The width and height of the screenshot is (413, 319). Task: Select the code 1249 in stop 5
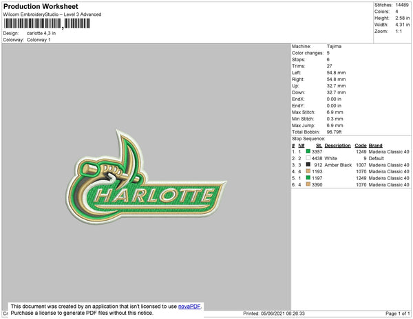361,178
